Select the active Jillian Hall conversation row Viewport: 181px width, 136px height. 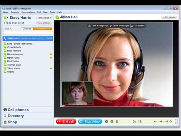point(28,39)
